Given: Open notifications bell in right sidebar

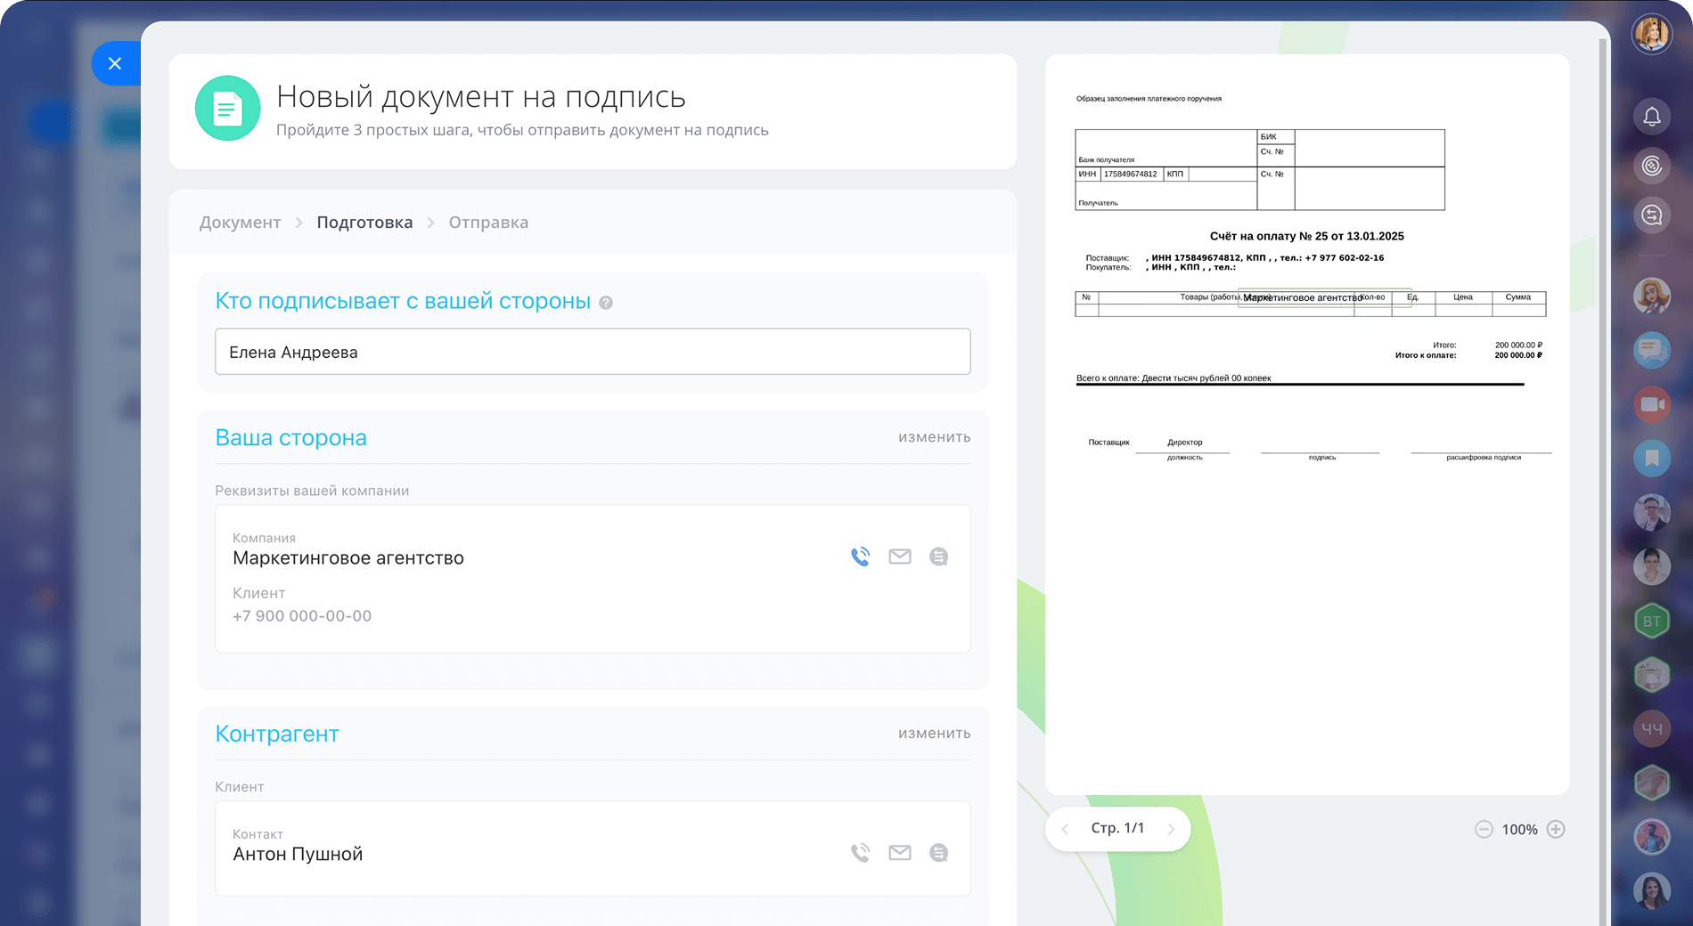Looking at the screenshot, I should pos(1651,117).
